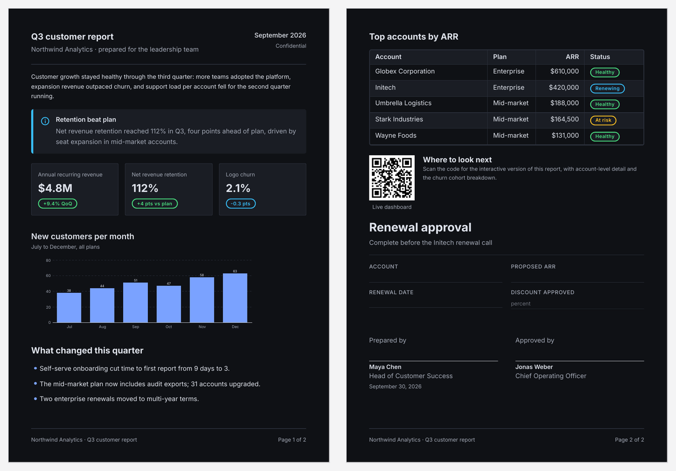Click the Page 2 of 2 footer text
The width and height of the screenshot is (676, 471).
[x=630, y=440]
